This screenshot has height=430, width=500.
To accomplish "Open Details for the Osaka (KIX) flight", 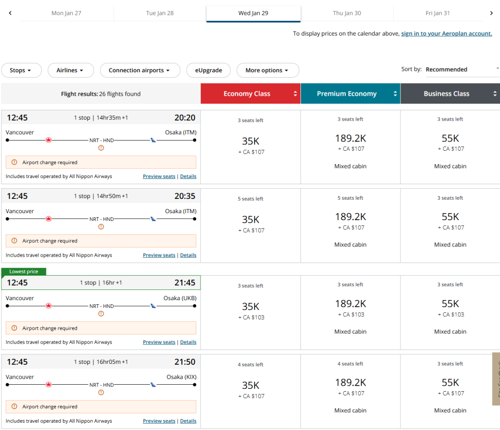I will click(x=188, y=421).
